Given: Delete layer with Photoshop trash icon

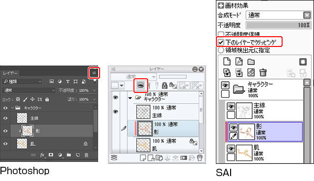Looking at the screenshot, I should pyautogui.click(x=86, y=155).
